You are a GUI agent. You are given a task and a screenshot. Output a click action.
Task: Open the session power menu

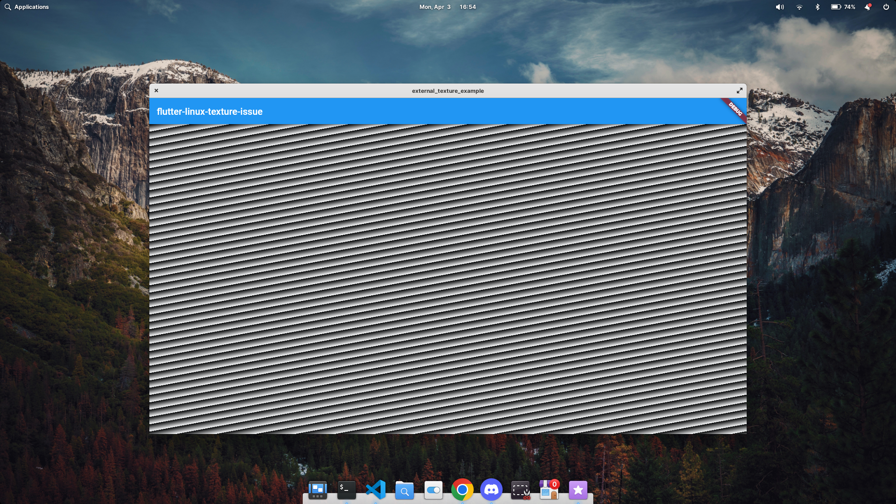pyautogui.click(x=886, y=7)
